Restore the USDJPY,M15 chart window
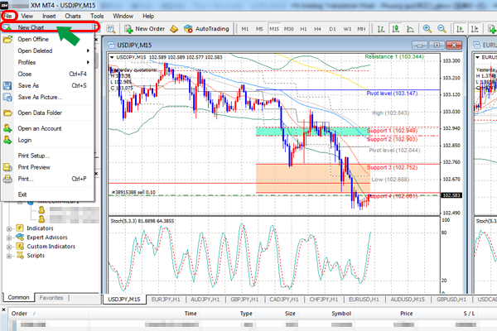This screenshot has height=331, width=497. (x=437, y=46)
